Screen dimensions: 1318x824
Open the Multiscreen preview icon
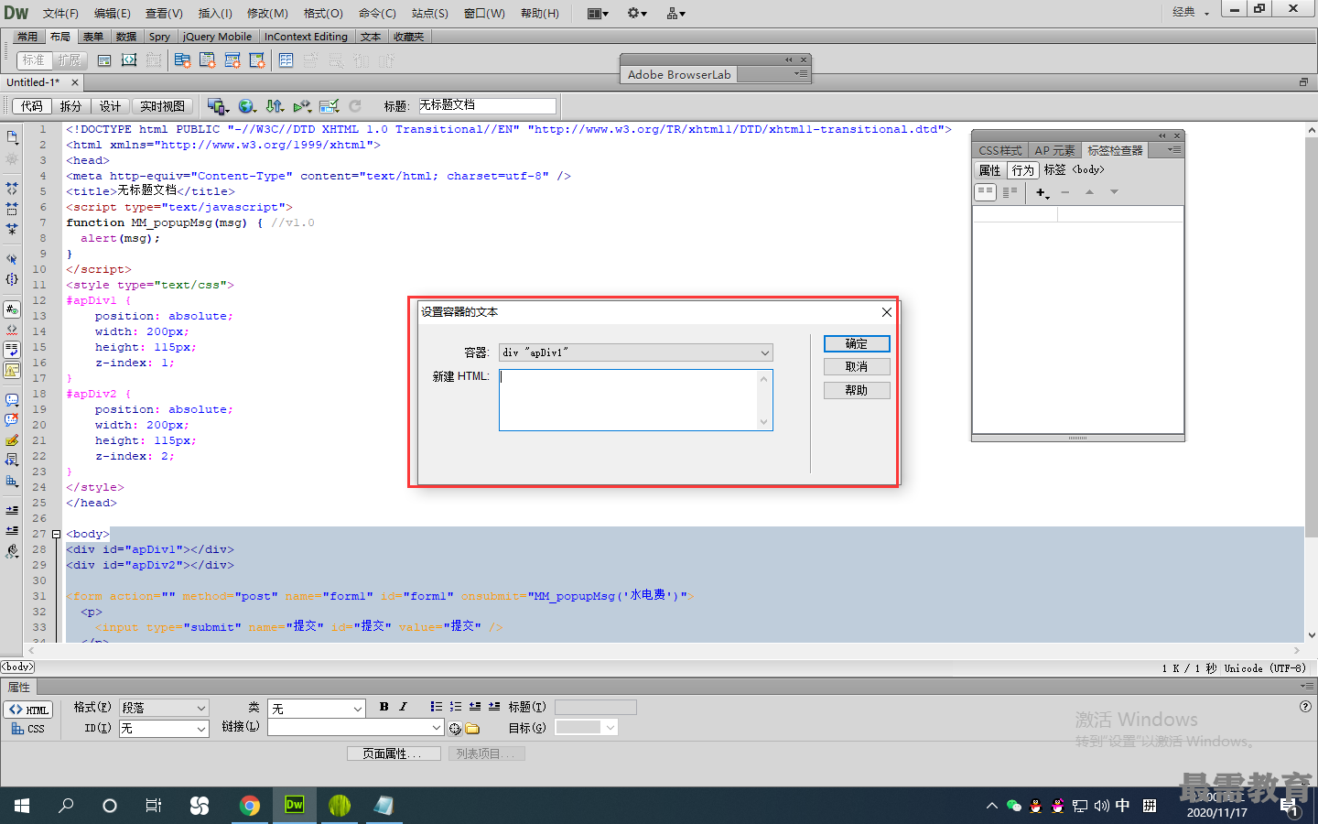(x=218, y=106)
